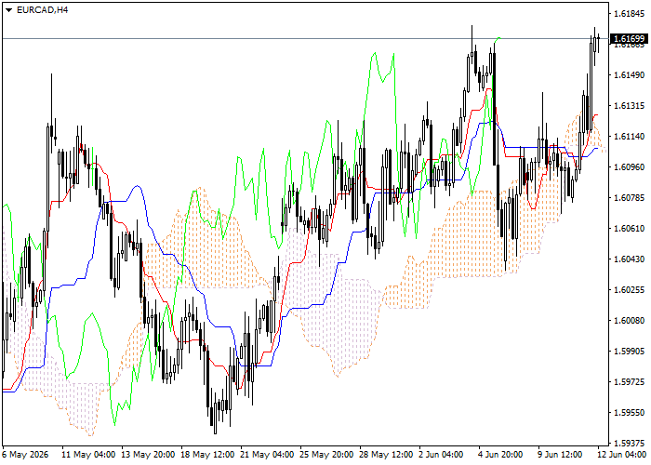
Task: Click the 9 Jun 12:00 time label
Action: (x=561, y=455)
